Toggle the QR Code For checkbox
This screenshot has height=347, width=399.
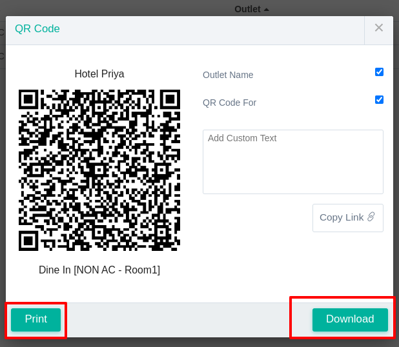[379, 100]
